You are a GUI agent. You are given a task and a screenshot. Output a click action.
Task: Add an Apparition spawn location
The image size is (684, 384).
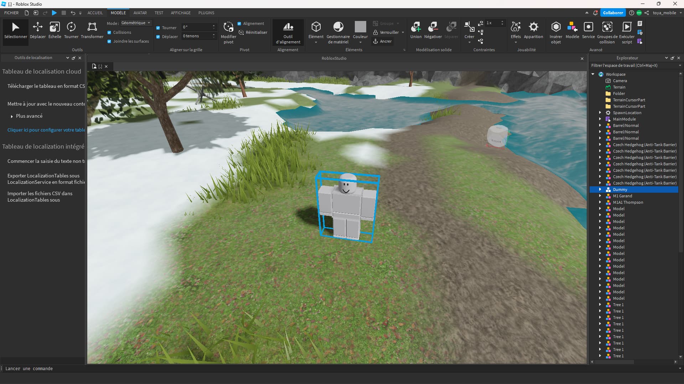533,31
